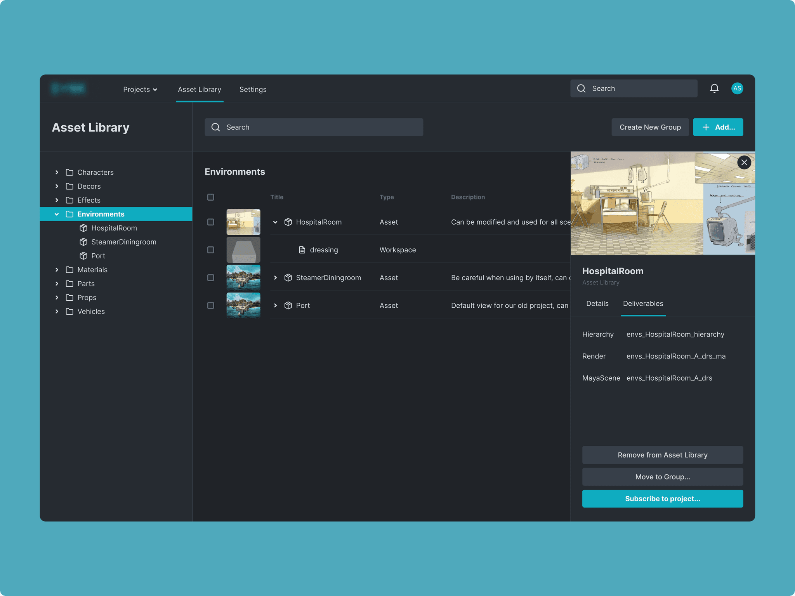Click magnifier icon in asset search bar
The image size is (795, 596).
216,127
